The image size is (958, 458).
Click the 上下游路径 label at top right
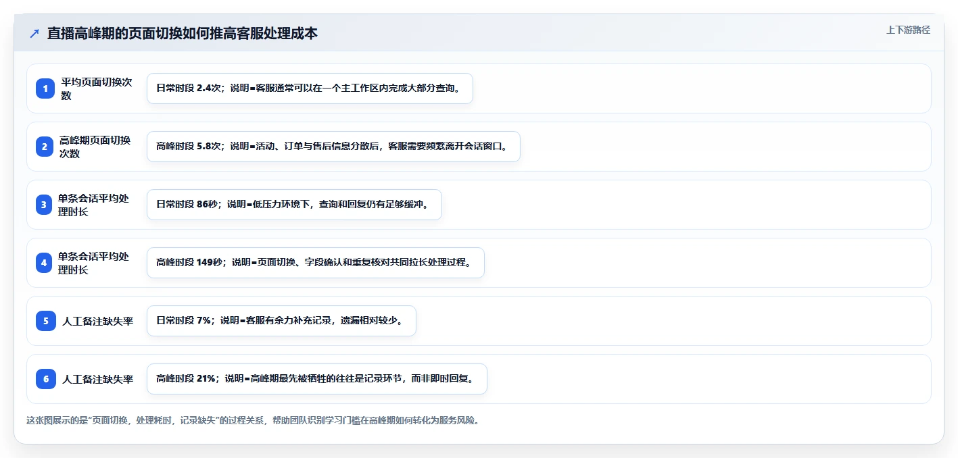pos(908,30)
